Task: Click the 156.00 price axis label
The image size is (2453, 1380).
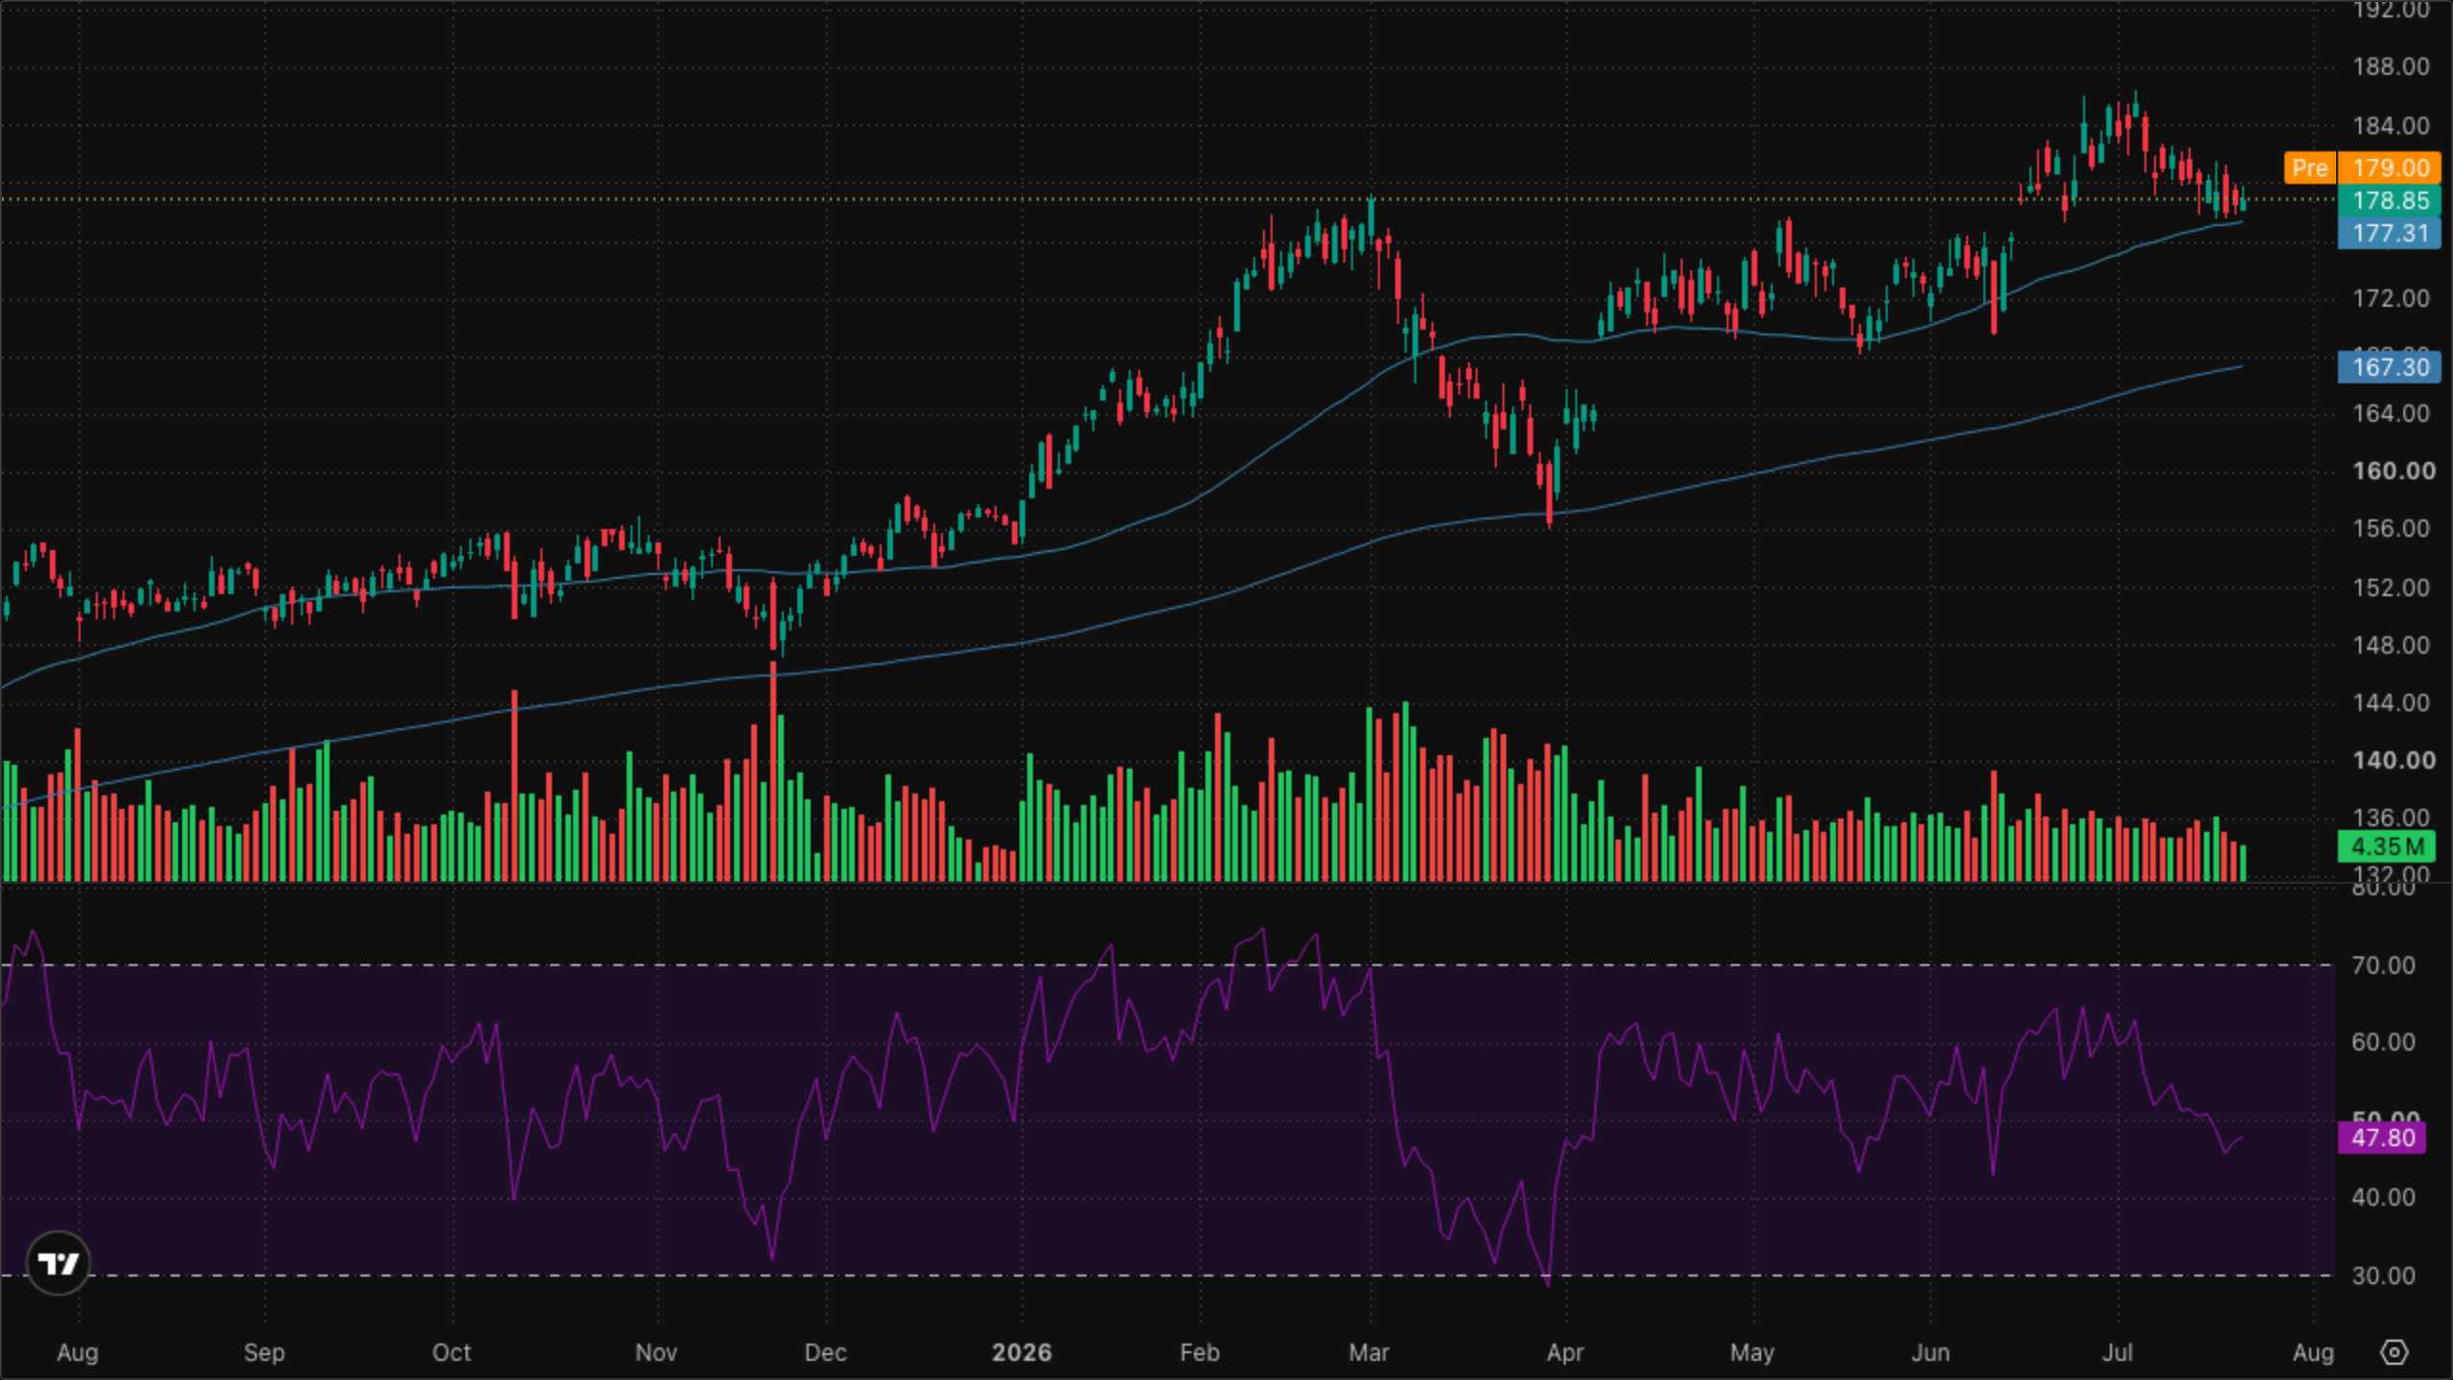Action: tap(2391, 528)
